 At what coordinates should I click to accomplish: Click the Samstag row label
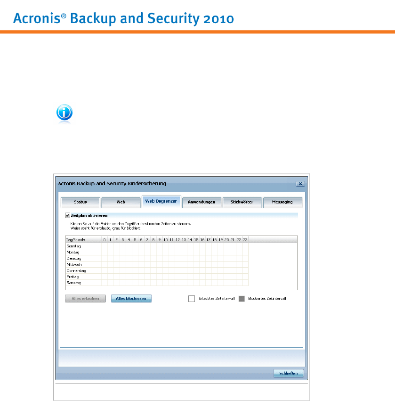coord(74,283)
